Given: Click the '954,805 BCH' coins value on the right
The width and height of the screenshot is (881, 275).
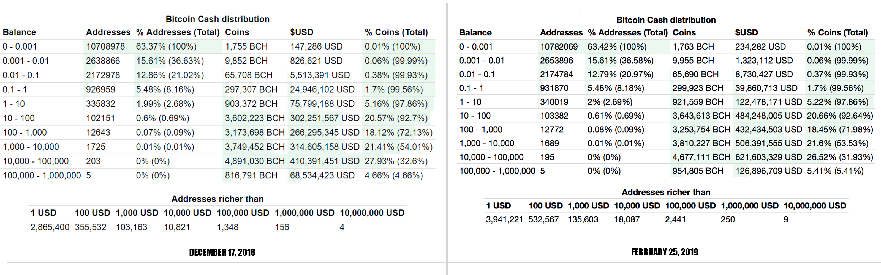Looking at the screenshot, I should [698, 170].
